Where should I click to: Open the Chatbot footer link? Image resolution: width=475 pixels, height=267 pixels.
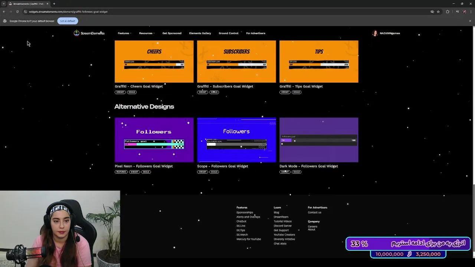coord(241,221)
